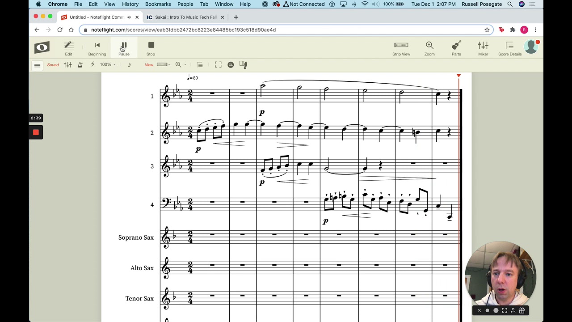The width and height of the screenshot is (572, 322).
Task: Open Chrome three-dot menu
Action: coord(535,30)
